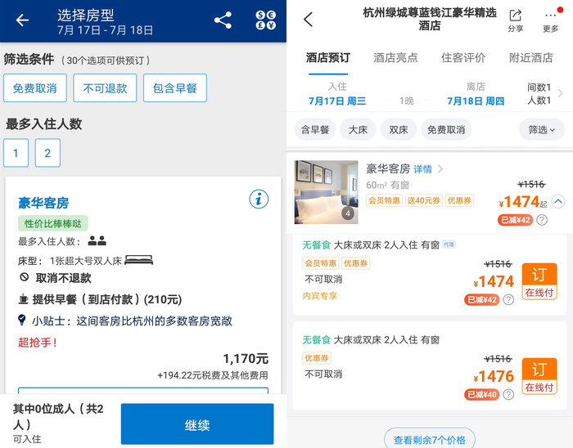Toggle the 不可退款 filter
Viewport: 573px width, 448px height.
tap(105, 88)
